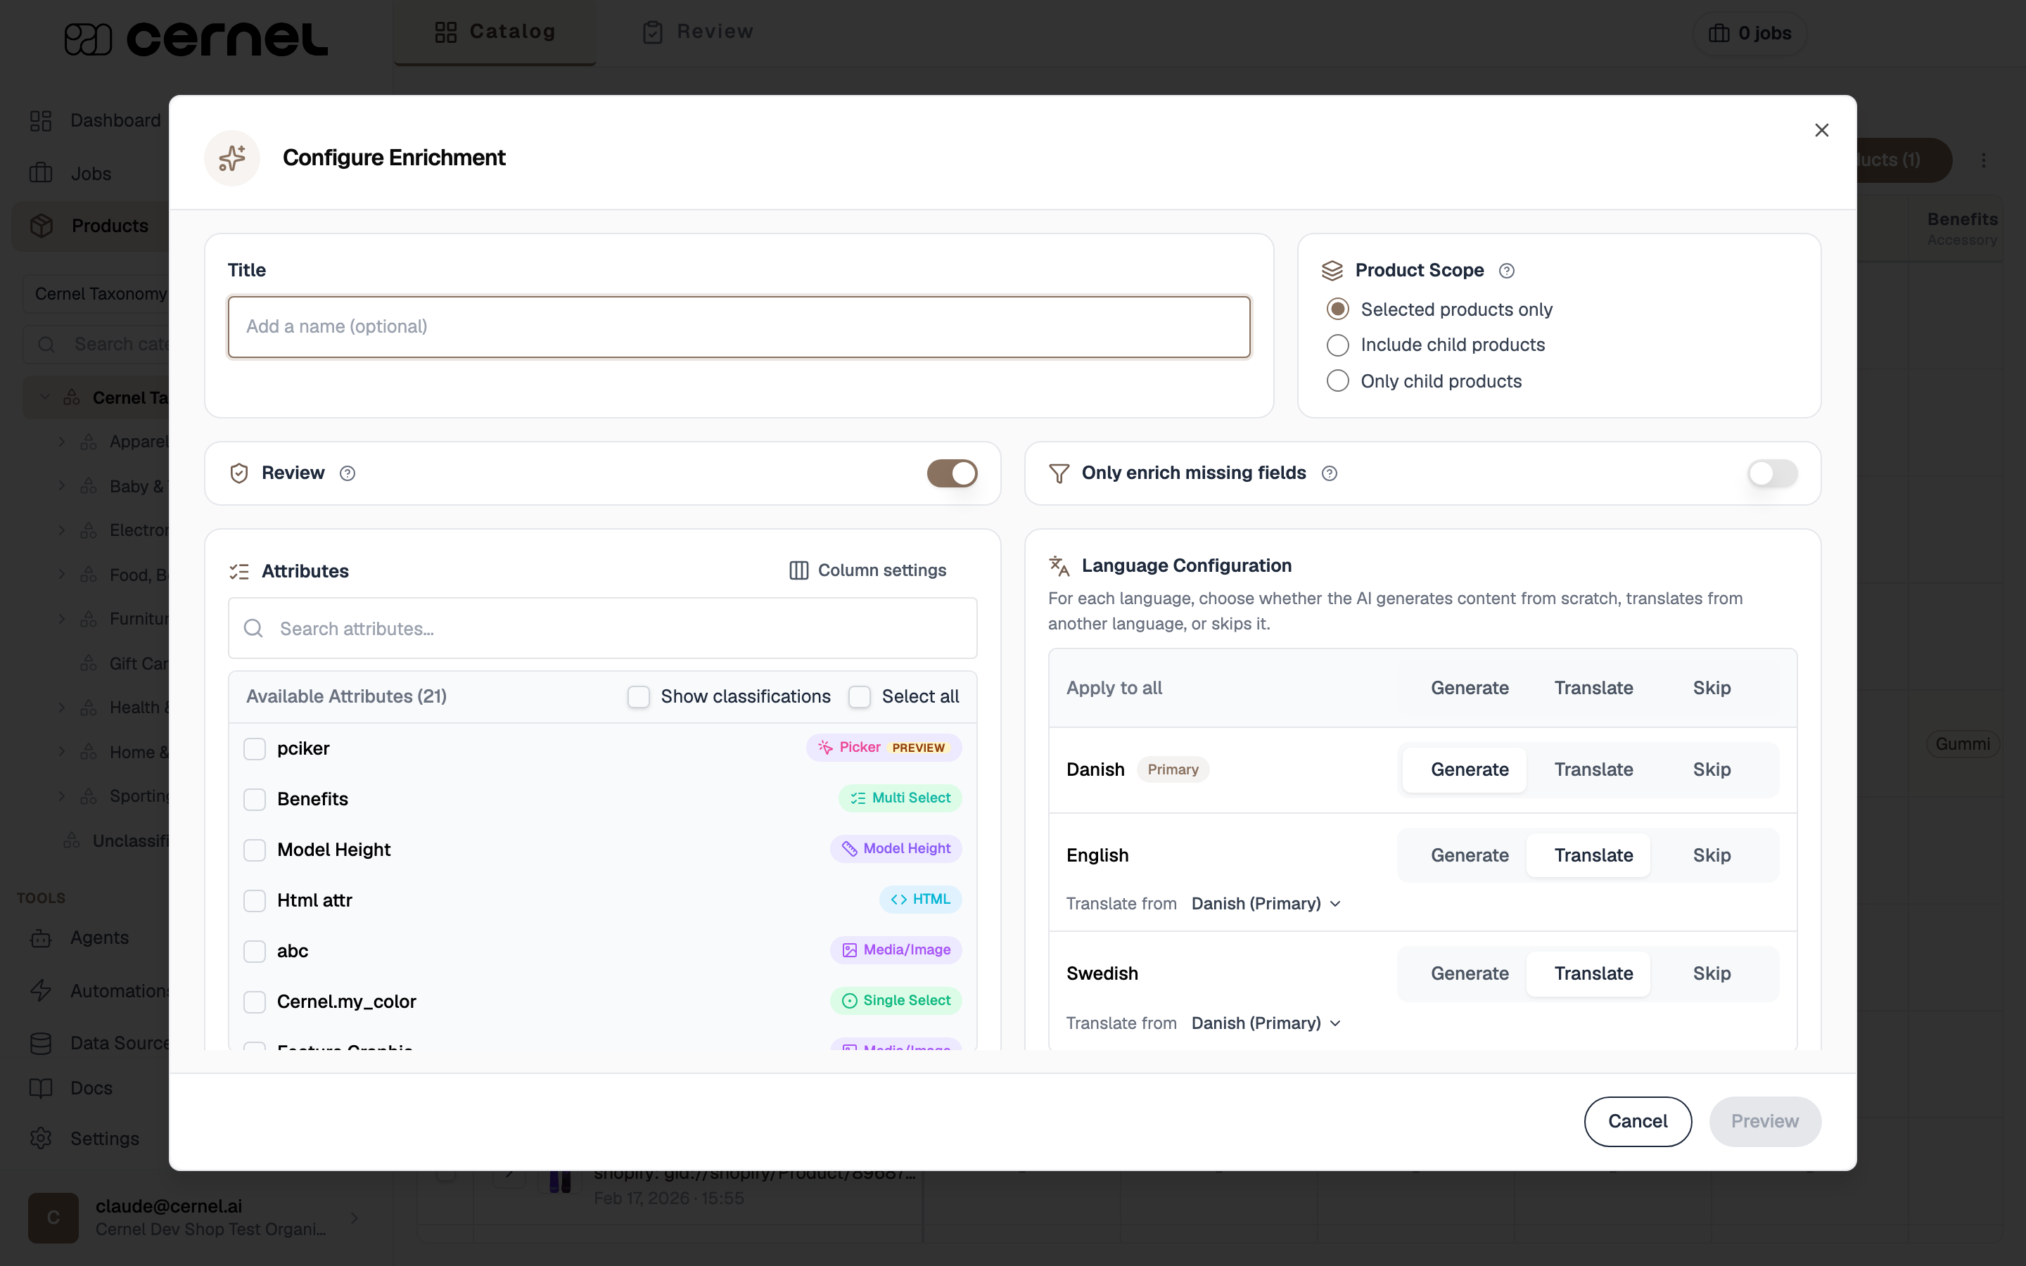This screenshot has width=2026, height=1266.
Task: Click the Review shield icon
Action: 238,473
